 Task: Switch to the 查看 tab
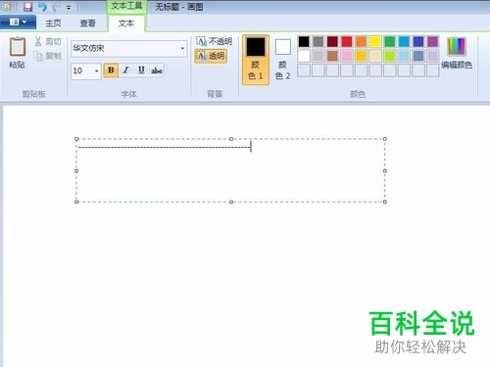pyautogui.click(x=88, y=23)
